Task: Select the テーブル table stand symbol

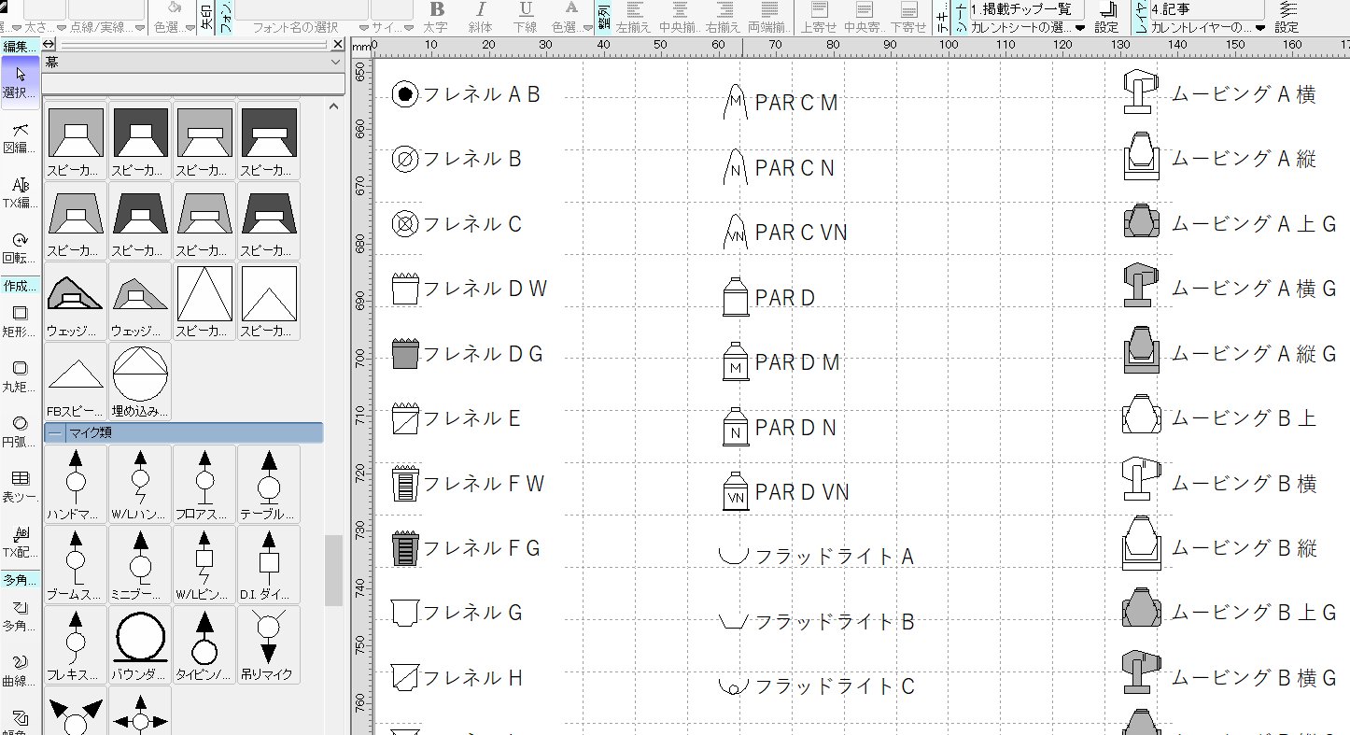Action: [x=269, y=484]
